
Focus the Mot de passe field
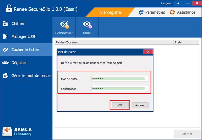(119, 79)
